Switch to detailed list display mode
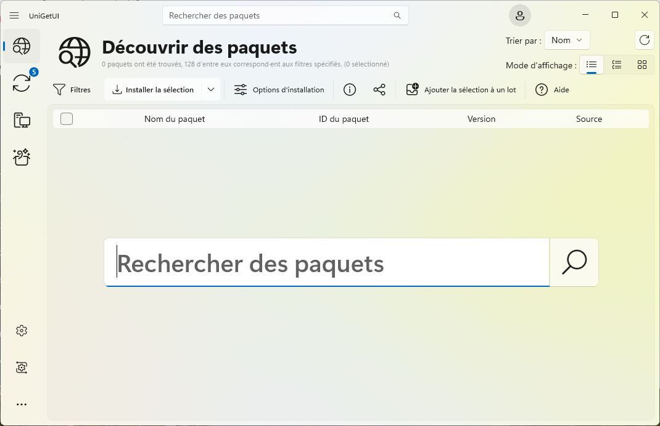The width and height of the screenshot is (660, 426). [x=617, y=65]
